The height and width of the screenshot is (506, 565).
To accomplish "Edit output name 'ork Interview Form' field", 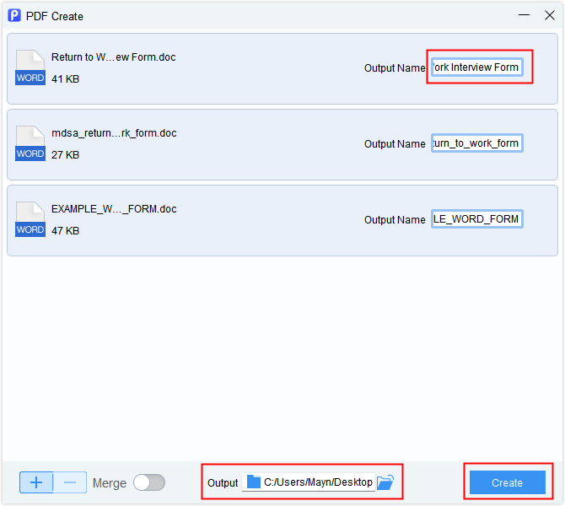I will pos(477,67).
